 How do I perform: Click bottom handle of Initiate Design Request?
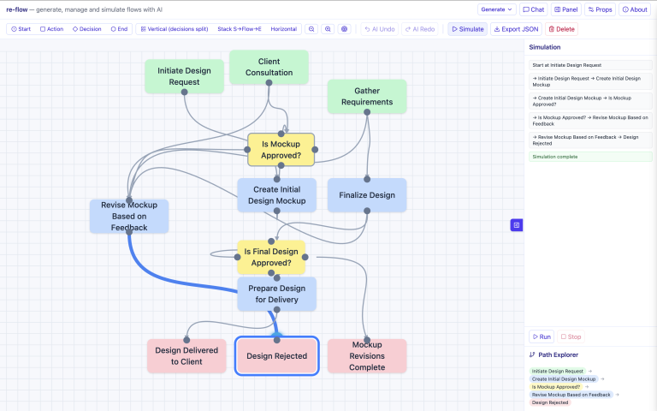(185, 92)
